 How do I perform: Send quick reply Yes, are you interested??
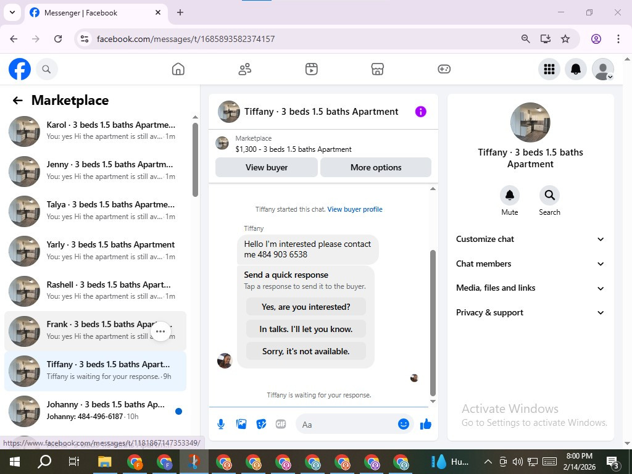coord(306,307)
